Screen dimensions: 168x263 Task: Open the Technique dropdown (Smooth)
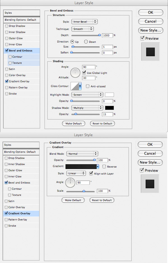(x=82, y=29)
